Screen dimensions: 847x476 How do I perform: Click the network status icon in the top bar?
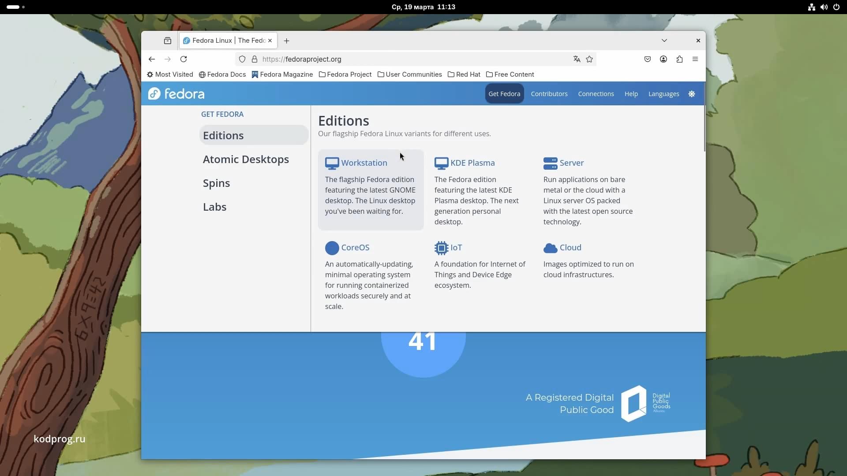tap(811, 7)
